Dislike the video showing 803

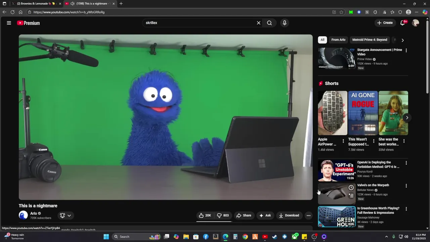(x=223, y=215)
